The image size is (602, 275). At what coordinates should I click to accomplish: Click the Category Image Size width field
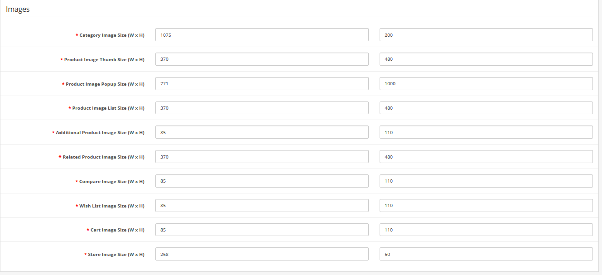[x=262, y=35]
